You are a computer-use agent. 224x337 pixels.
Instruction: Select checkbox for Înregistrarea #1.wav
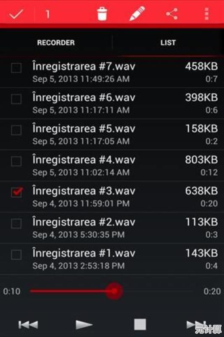tap(16, 255)
